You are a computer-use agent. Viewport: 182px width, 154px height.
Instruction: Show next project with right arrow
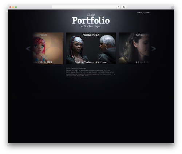[x=154, y=48]
